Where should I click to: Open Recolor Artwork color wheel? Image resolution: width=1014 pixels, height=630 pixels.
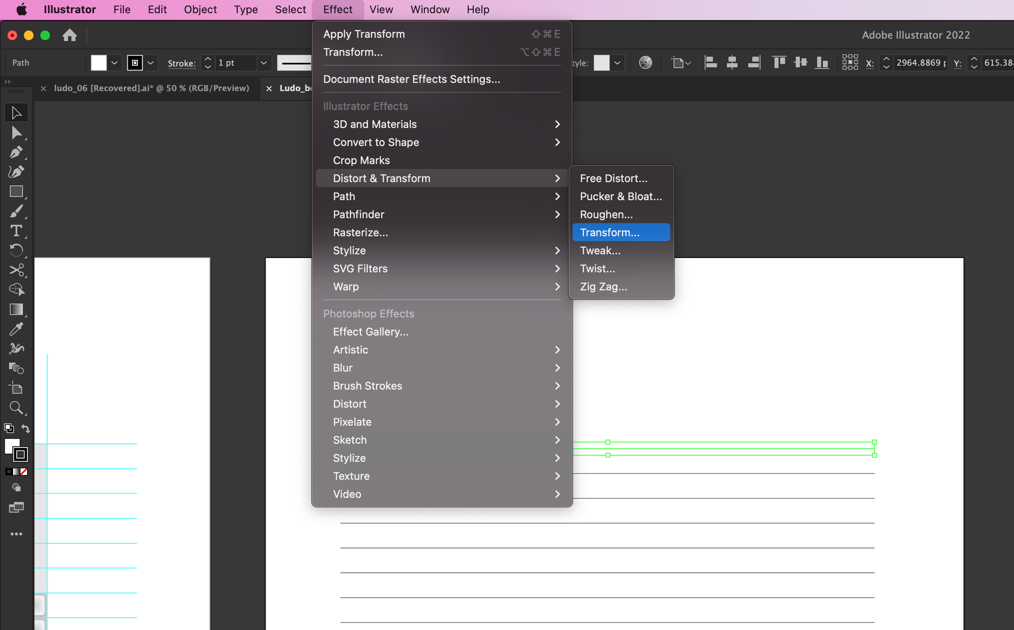pyautogui.click(x=645, y=63)
